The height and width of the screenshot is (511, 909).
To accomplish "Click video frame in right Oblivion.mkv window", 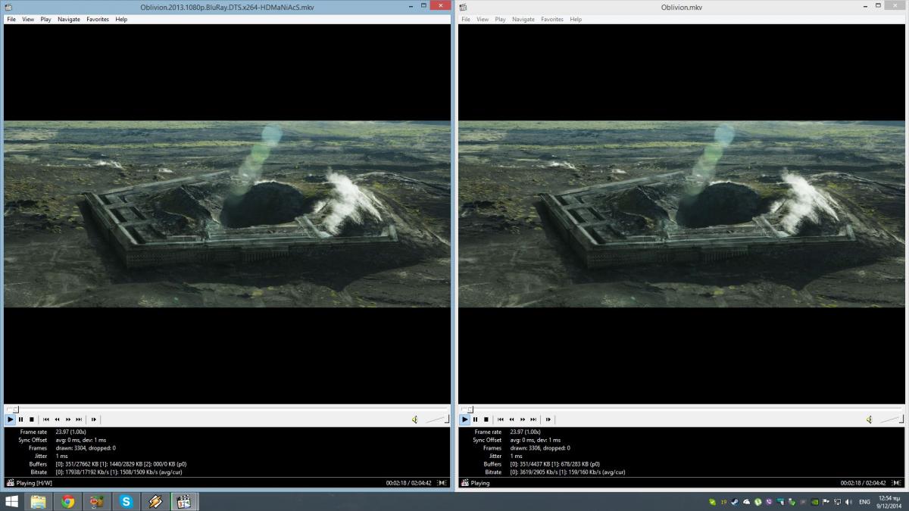I will point(682,214).
